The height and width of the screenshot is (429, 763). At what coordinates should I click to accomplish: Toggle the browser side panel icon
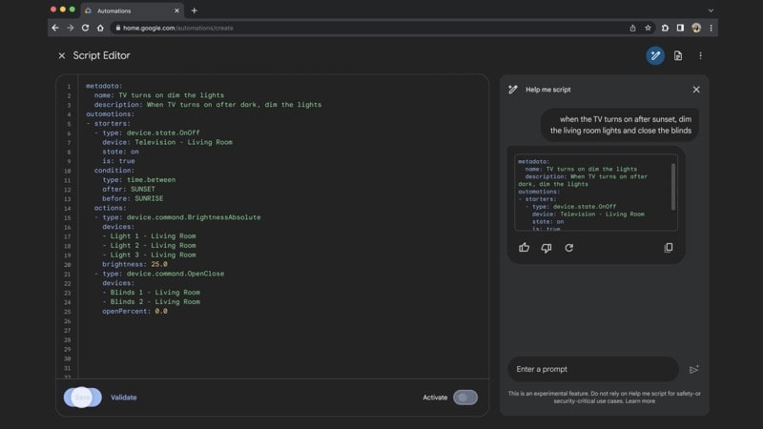(680, 28)
